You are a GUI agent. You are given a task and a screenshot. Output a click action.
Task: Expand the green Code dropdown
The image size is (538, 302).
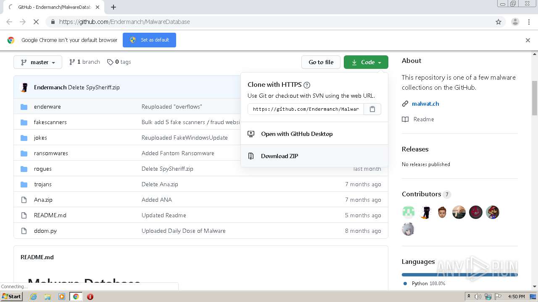[x=366, y=62]
